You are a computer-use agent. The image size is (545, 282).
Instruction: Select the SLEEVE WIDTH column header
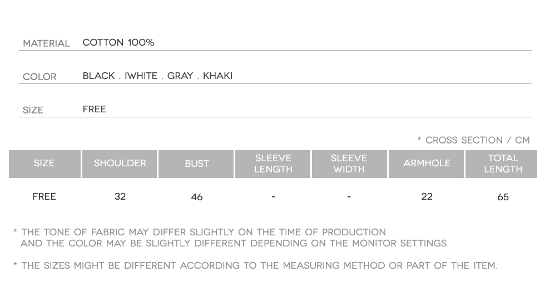[349, 164]
